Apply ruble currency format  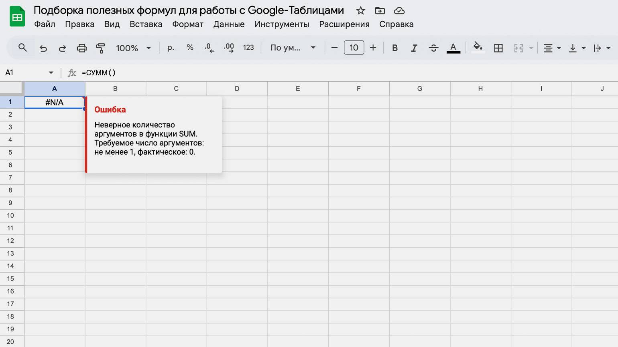pyautogui.click(x=171, y=48)
